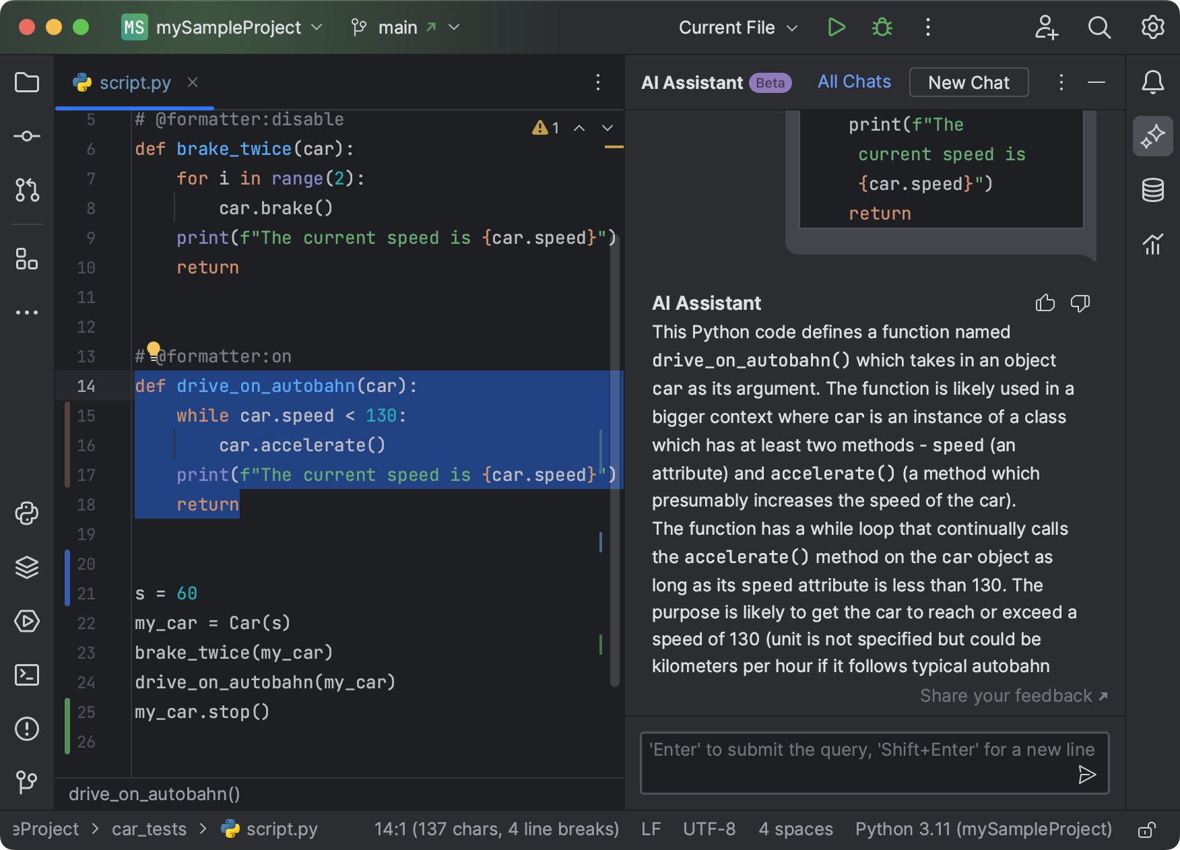Hide the AI Assistant panel

coord(1096,82)
